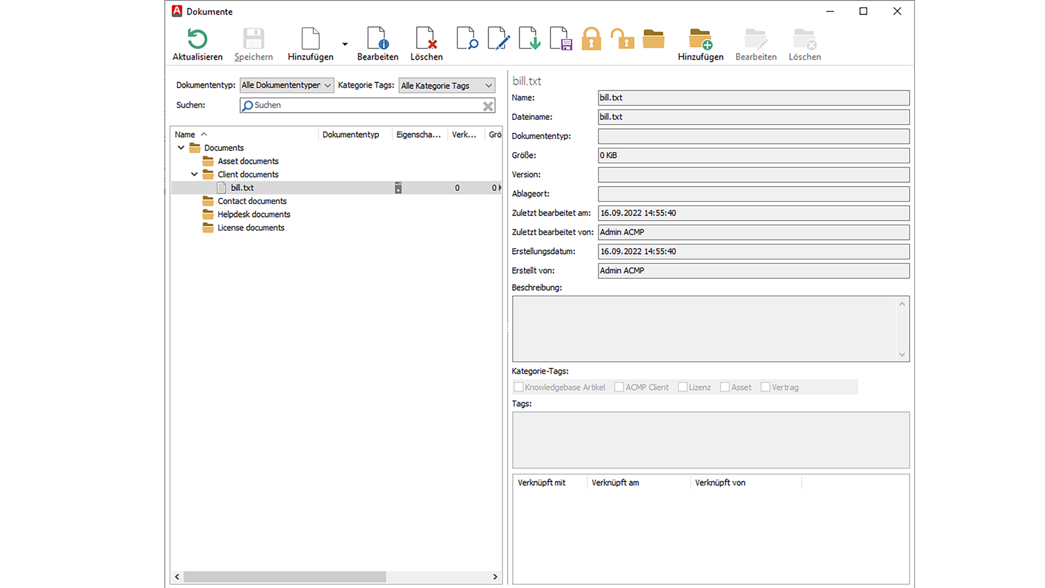Click the tree scroll left arrow
This screenshot has width=1045, height=588.
tap(177, 577)
